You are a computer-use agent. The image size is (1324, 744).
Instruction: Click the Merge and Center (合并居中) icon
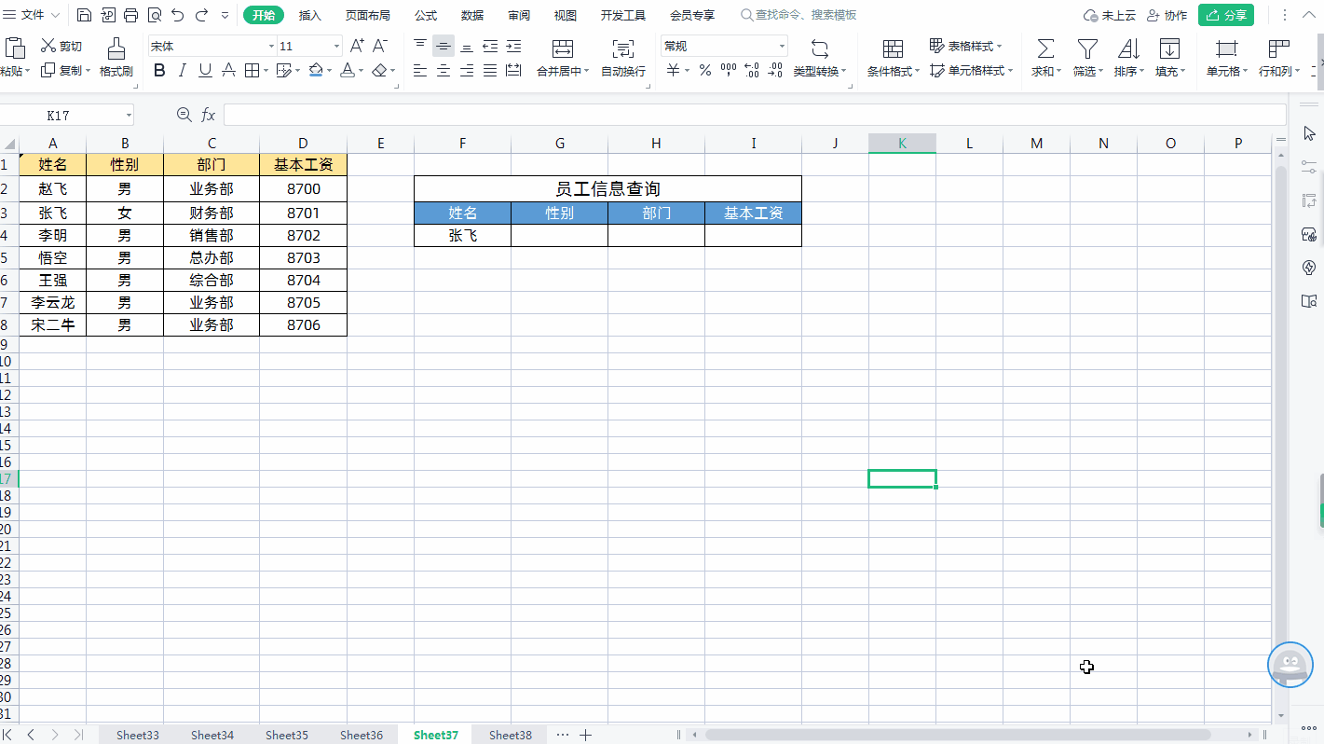[562, 48]
